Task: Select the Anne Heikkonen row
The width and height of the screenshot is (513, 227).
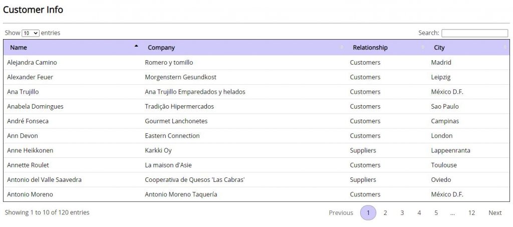Action: pos(256,150)
